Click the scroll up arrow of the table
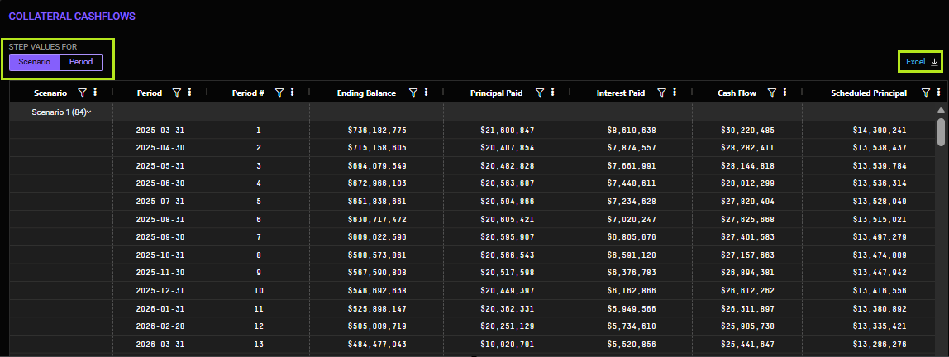This screenshot has width=949, height=357. [x=941, y=111]
